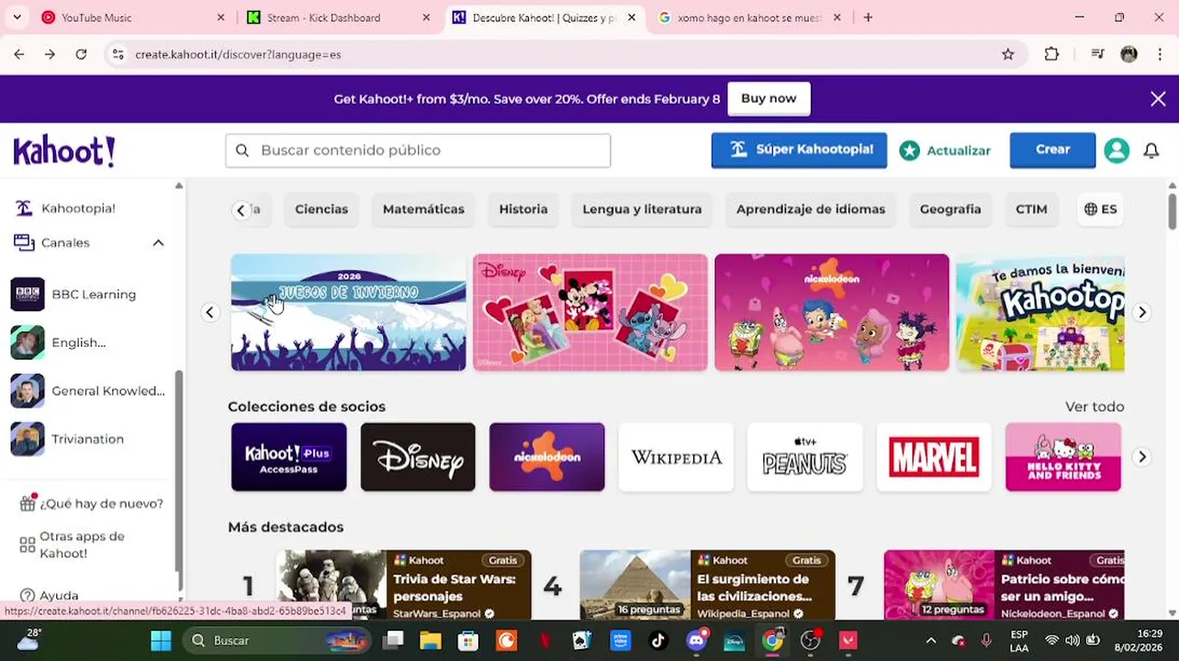Screen dimensions: 1179x661
Task: Reload the page
Action: (81, 54)
